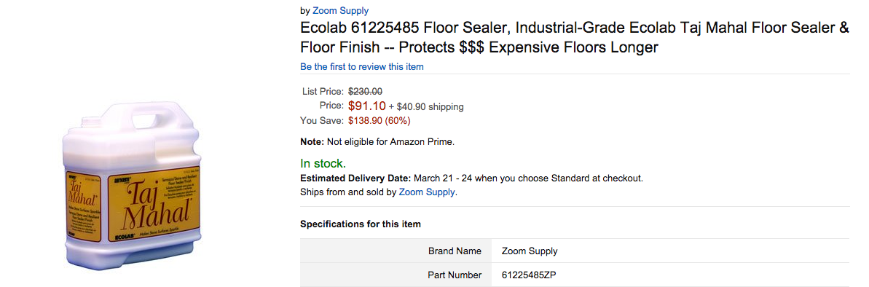Click the "+ $40.90 shipping" text
The image size is (869, 287).
426,106
